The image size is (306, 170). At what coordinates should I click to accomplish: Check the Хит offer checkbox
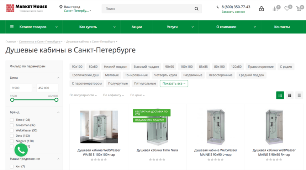tap(12, 166)
